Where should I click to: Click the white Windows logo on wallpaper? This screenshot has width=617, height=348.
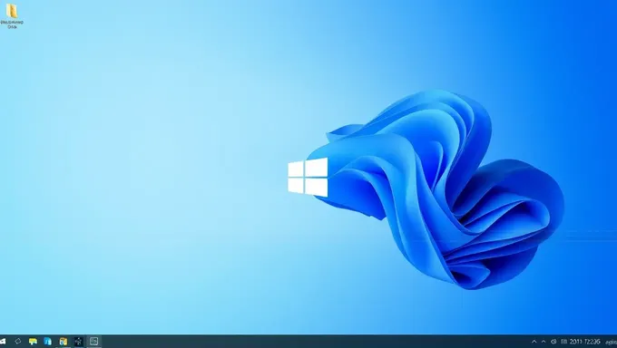pos(308,177)
